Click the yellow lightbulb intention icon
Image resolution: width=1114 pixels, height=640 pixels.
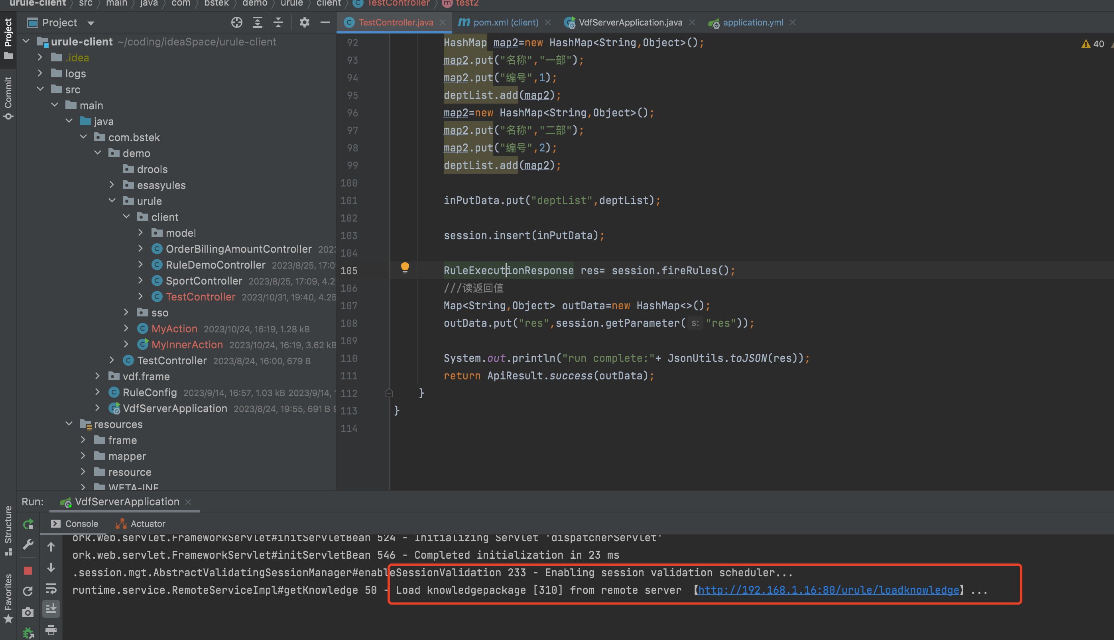405,268
